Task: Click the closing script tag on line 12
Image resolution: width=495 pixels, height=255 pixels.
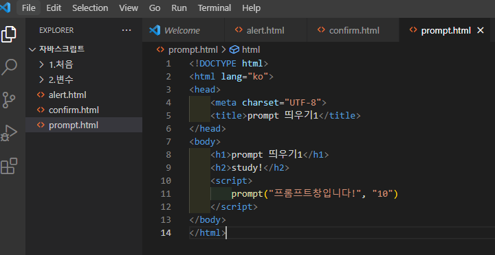Action: (x=234, y=207)
